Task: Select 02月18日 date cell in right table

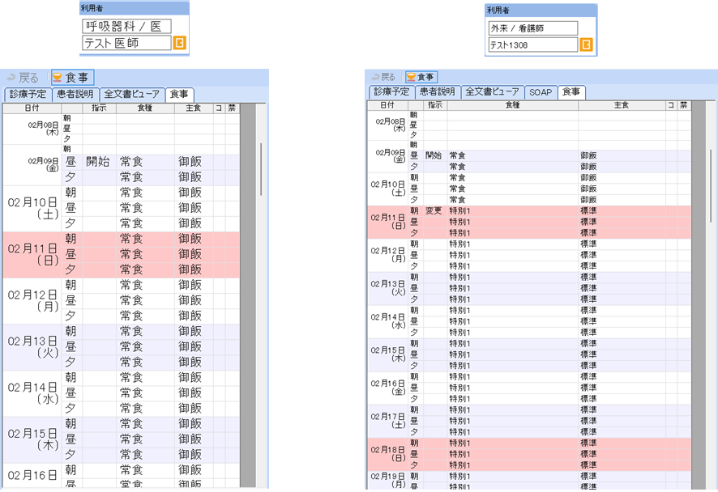Action: (x=387, y=454)
